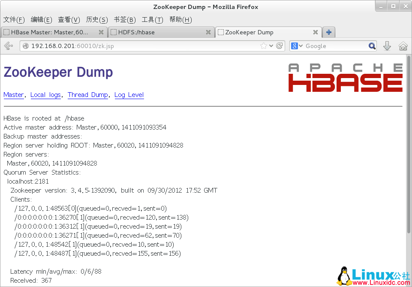View the Thread Dump page
Image resolution: width=412 pixels, height=287 pixels.
click(87, 95)
